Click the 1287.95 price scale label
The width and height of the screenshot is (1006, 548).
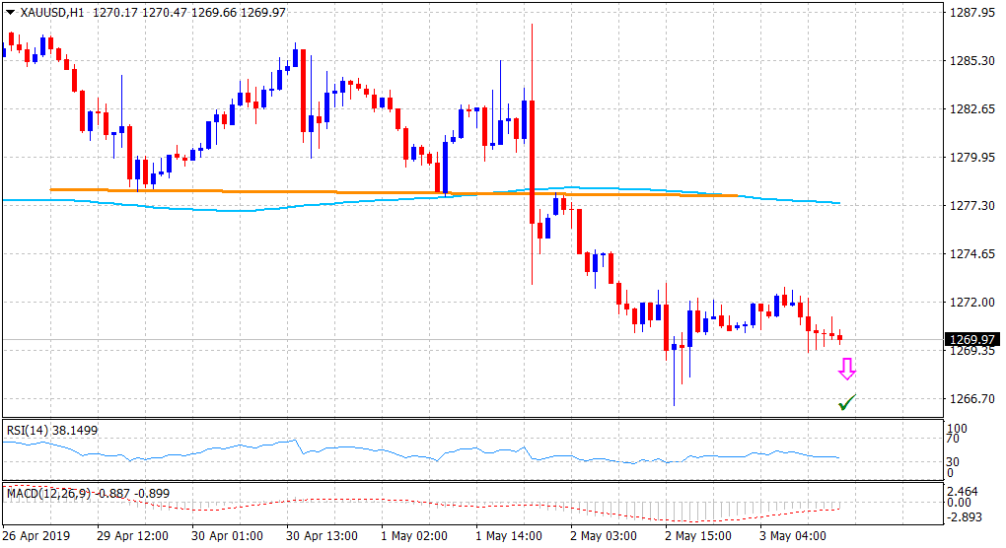coord(971,13)
